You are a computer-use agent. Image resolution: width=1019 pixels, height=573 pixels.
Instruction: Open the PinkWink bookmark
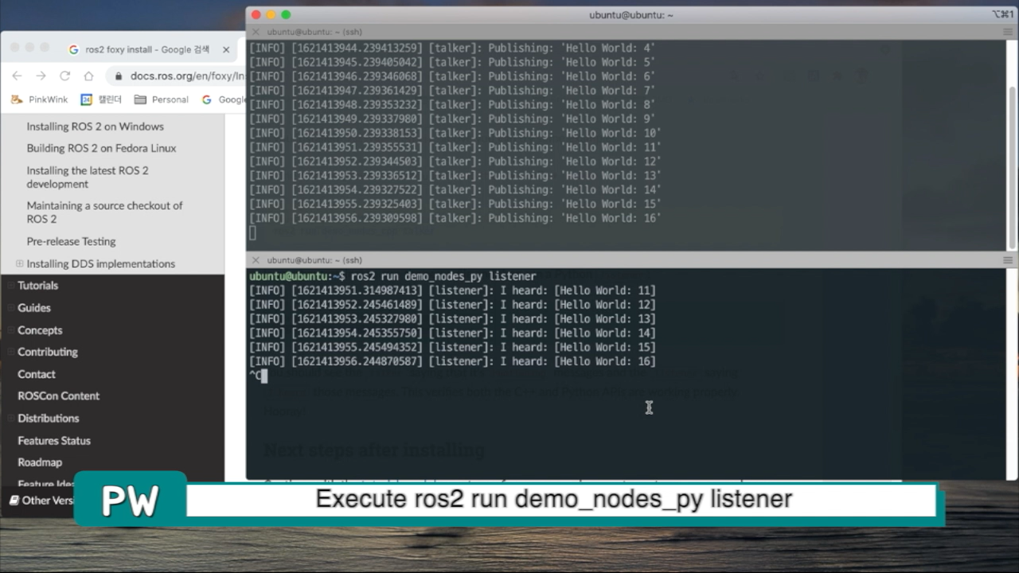[40, 99]
